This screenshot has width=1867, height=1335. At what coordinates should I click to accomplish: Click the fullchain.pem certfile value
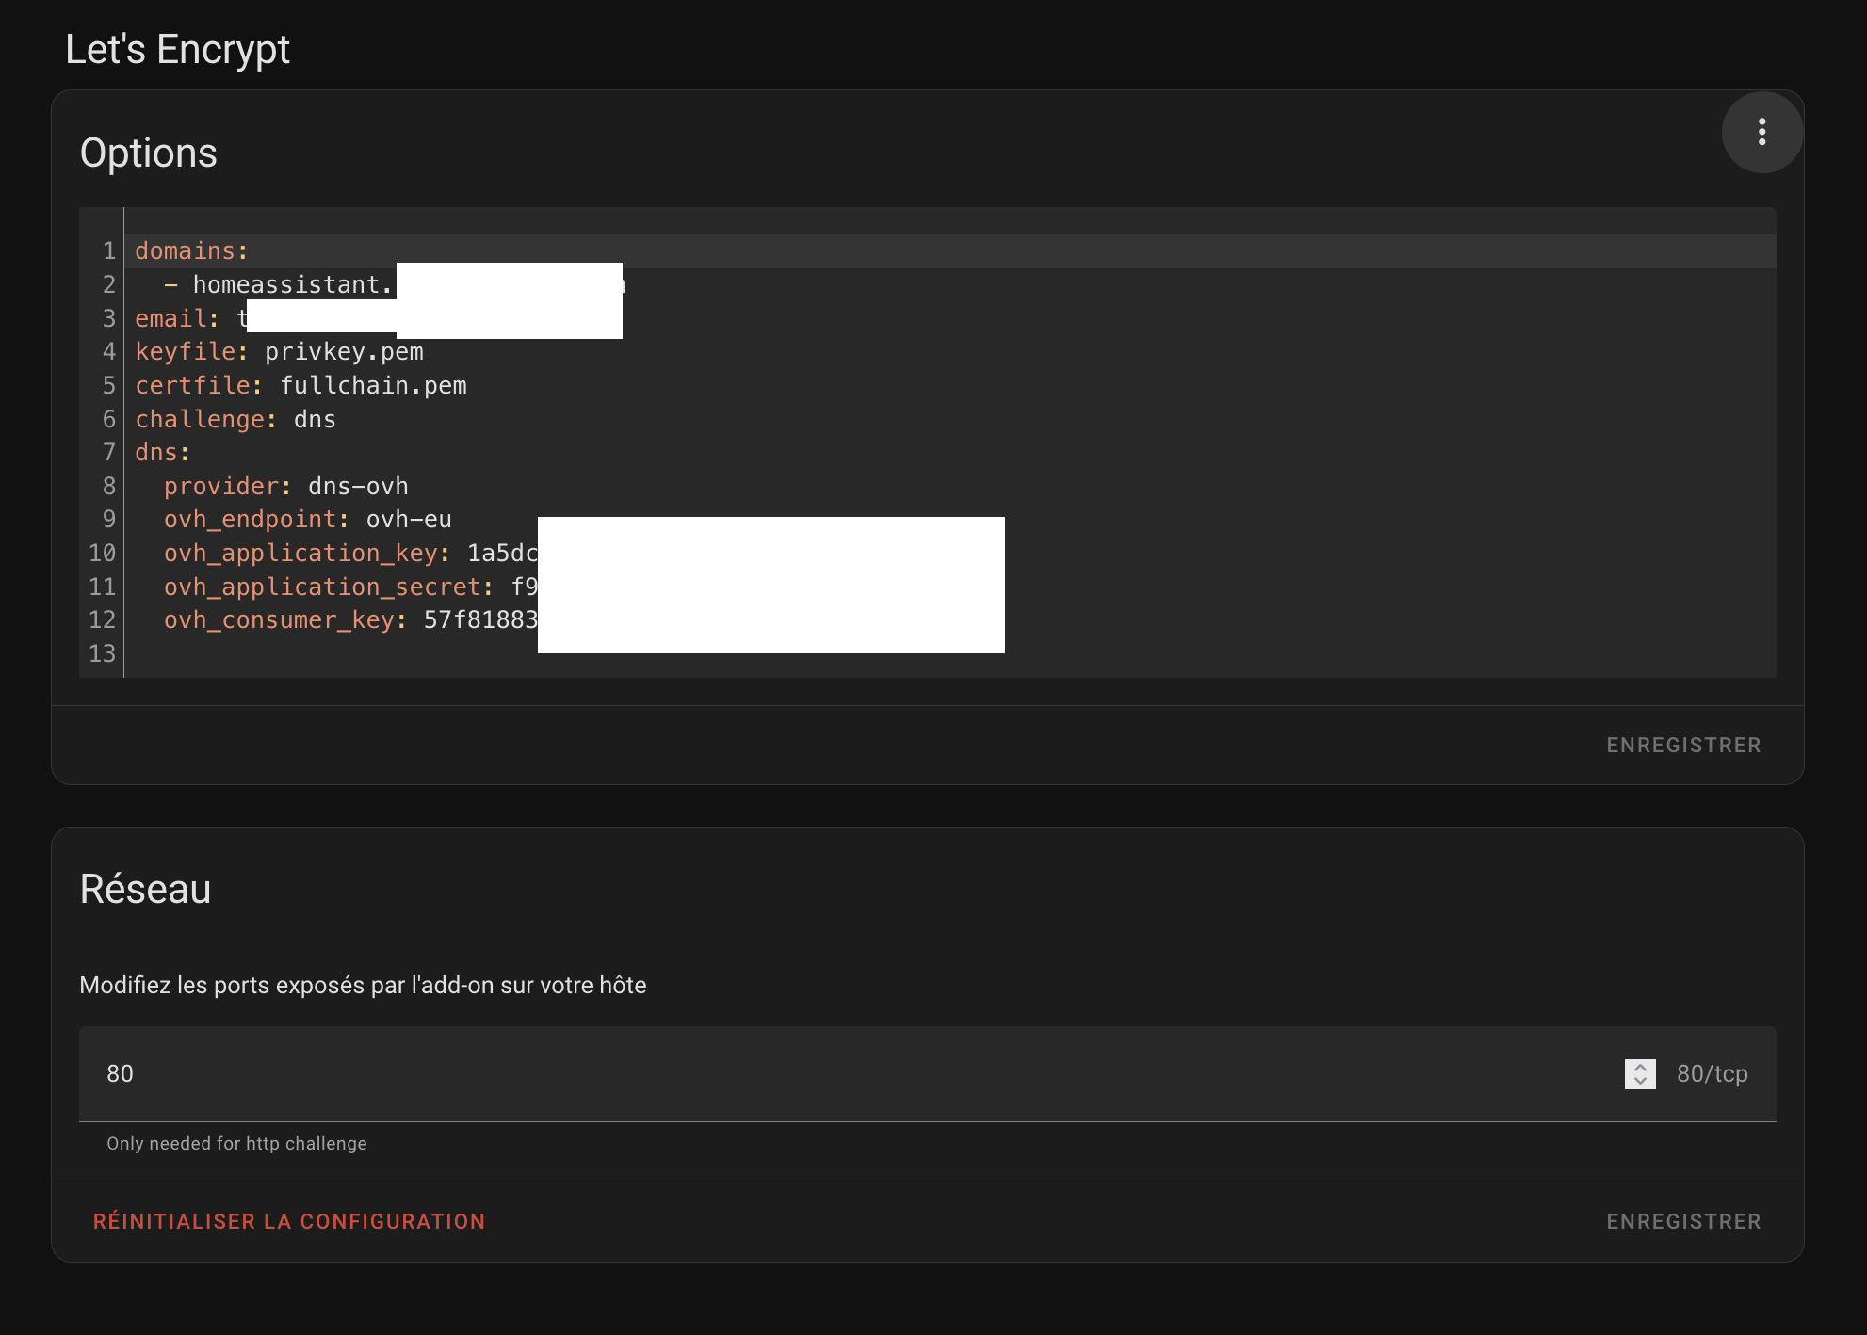pos(373,386)
